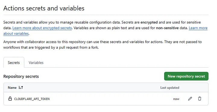Click the lock icon beside CLOUDFLARE_API_TOKEN
Screen dimensions: 217x112
tap(10, 99)
